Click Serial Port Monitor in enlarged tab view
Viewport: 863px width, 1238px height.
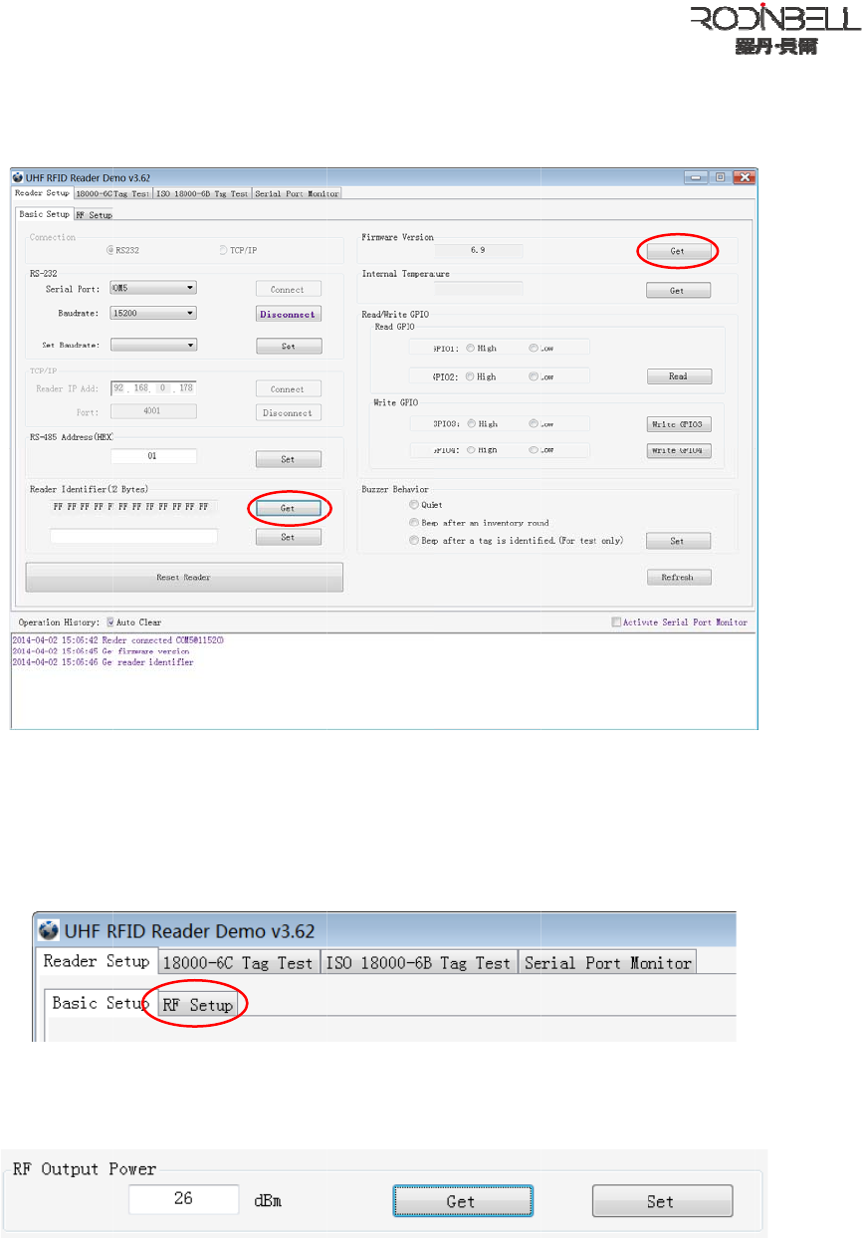click(x=607, y=963)
